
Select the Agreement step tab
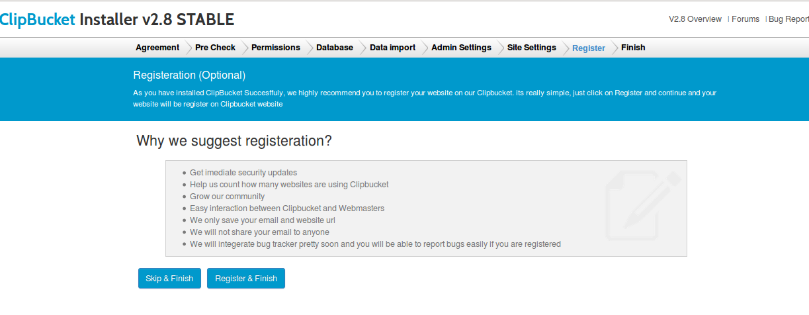(157, 48)
